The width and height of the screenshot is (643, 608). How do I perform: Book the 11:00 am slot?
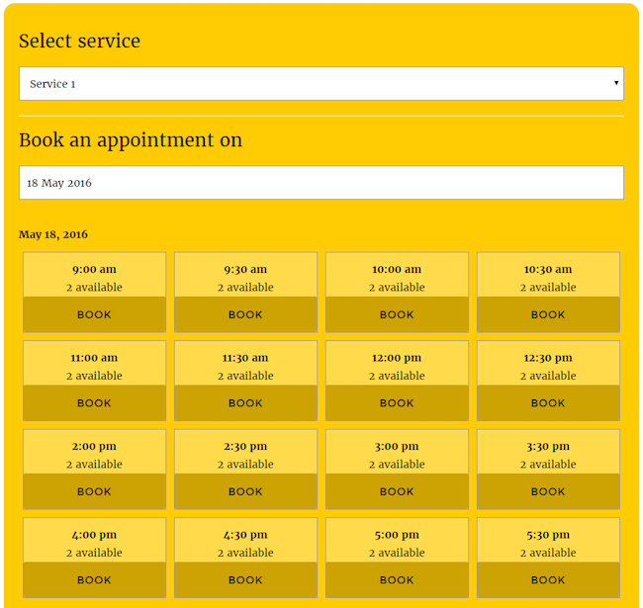[x=94, y=403]
